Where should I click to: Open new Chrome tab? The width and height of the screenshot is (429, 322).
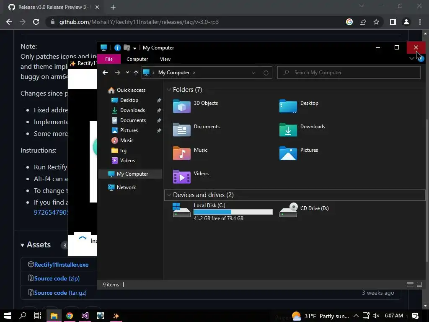click(x=113, y=7)
